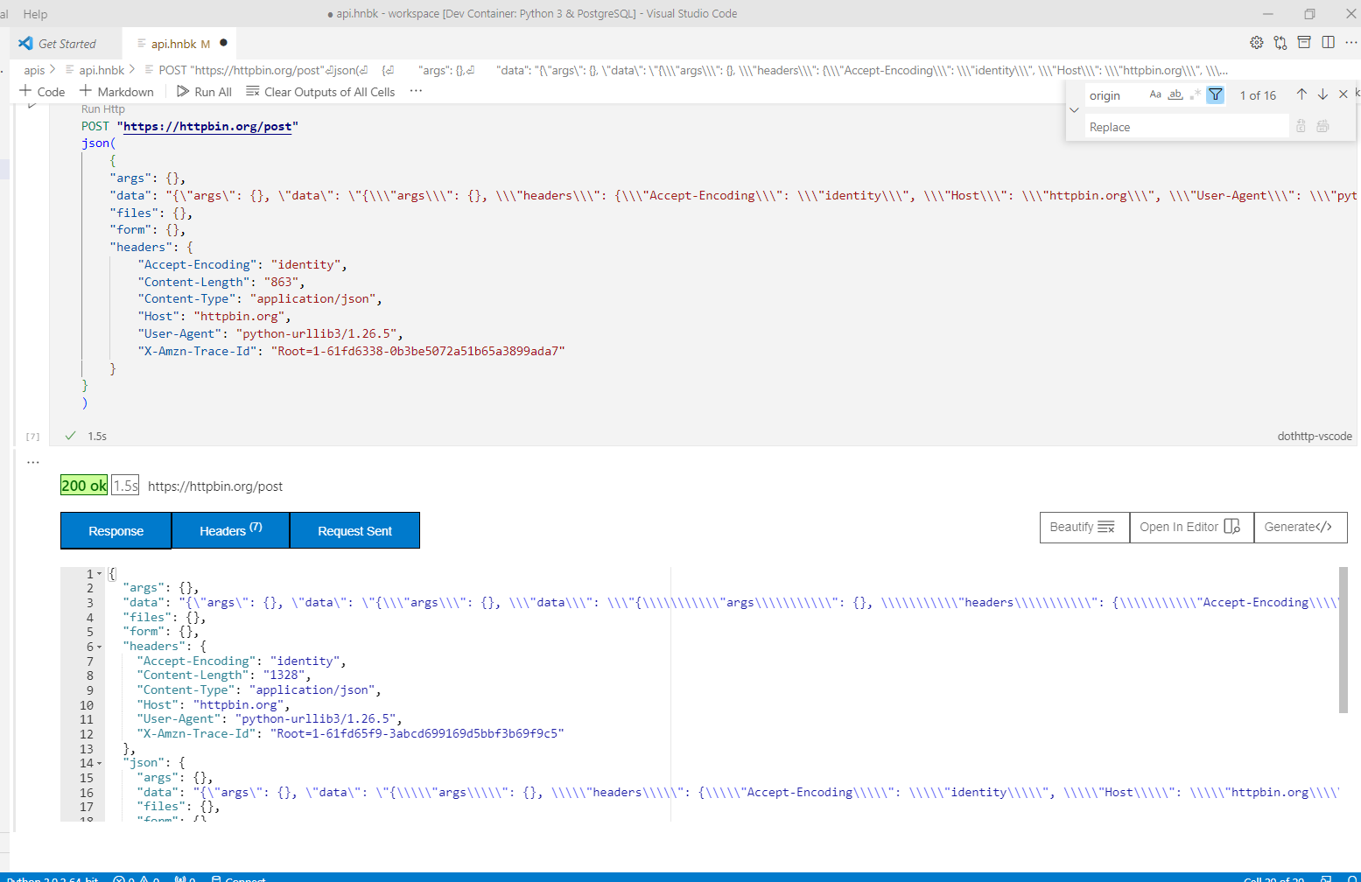Screen dimensions: 1361x882
Task: Click Open In Editor button
Action: pos(1191,527)
